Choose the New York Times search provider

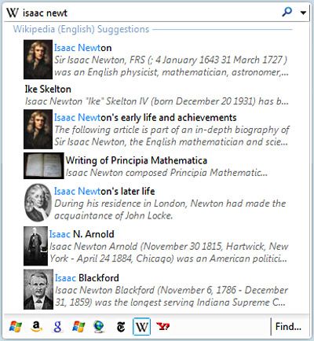pyautogui.click(x=121, y=327)
